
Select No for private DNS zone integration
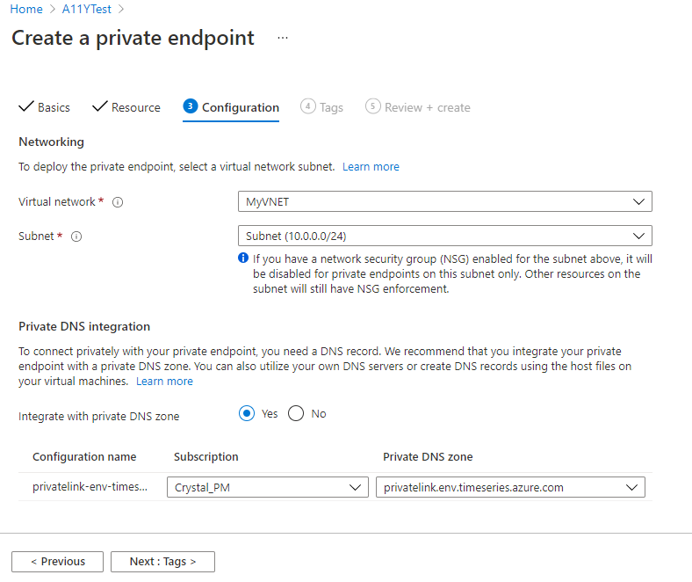pos(296,414)
